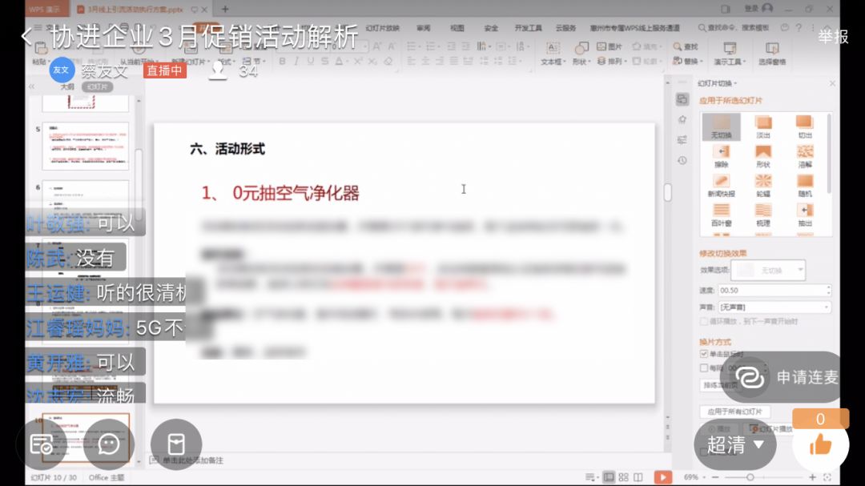Go back using the left arrow icon
This screenshot has width=865, height=486.
(x=26, y=37)
